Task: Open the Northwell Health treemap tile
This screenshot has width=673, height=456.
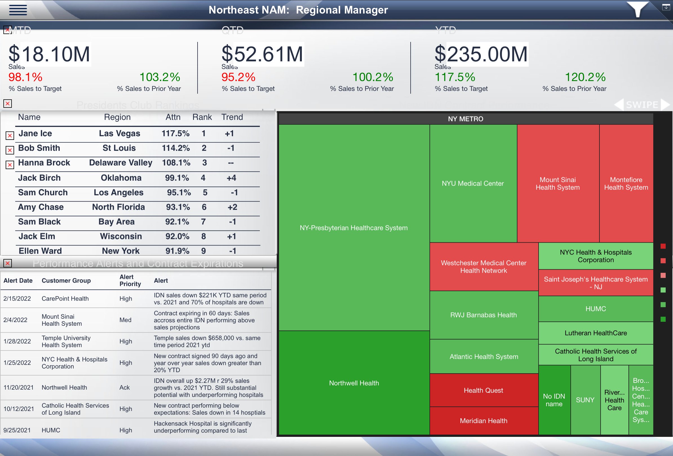Action: (x=354, y=383)
